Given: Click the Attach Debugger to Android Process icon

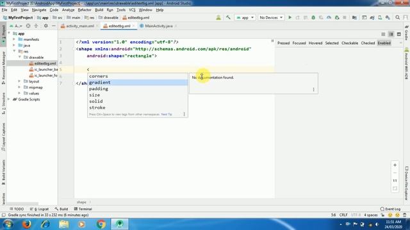Looking at the screenshot, I should coord(337,17).
